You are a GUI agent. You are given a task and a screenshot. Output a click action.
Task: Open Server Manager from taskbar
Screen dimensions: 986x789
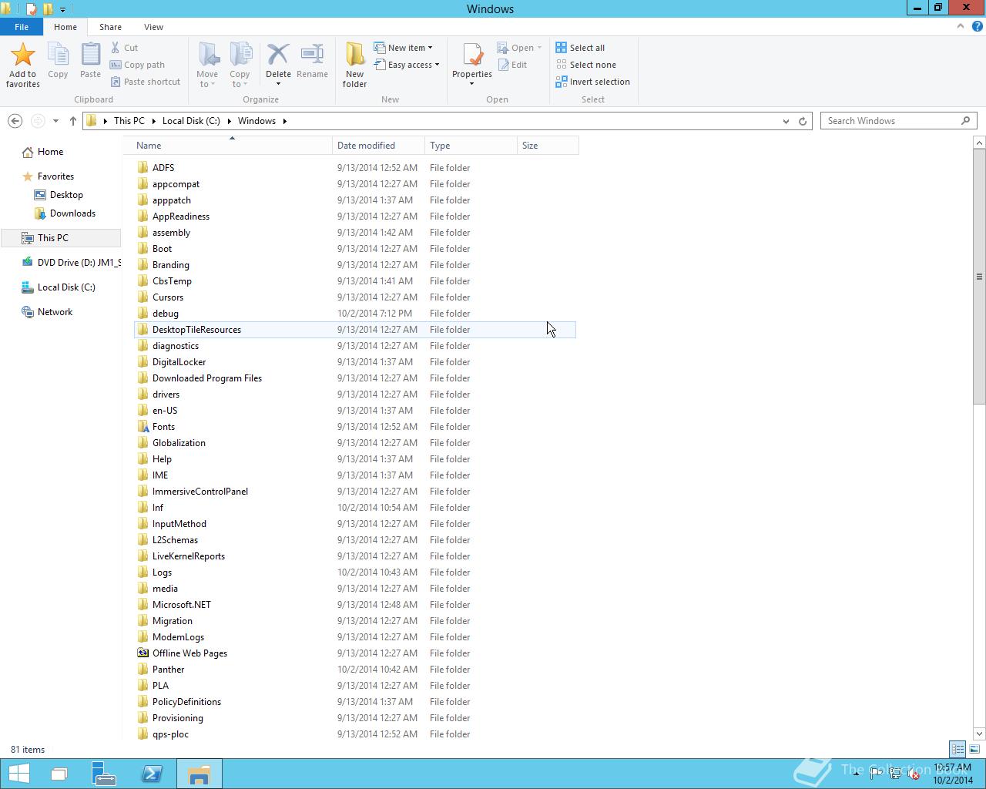click(103, 774)
